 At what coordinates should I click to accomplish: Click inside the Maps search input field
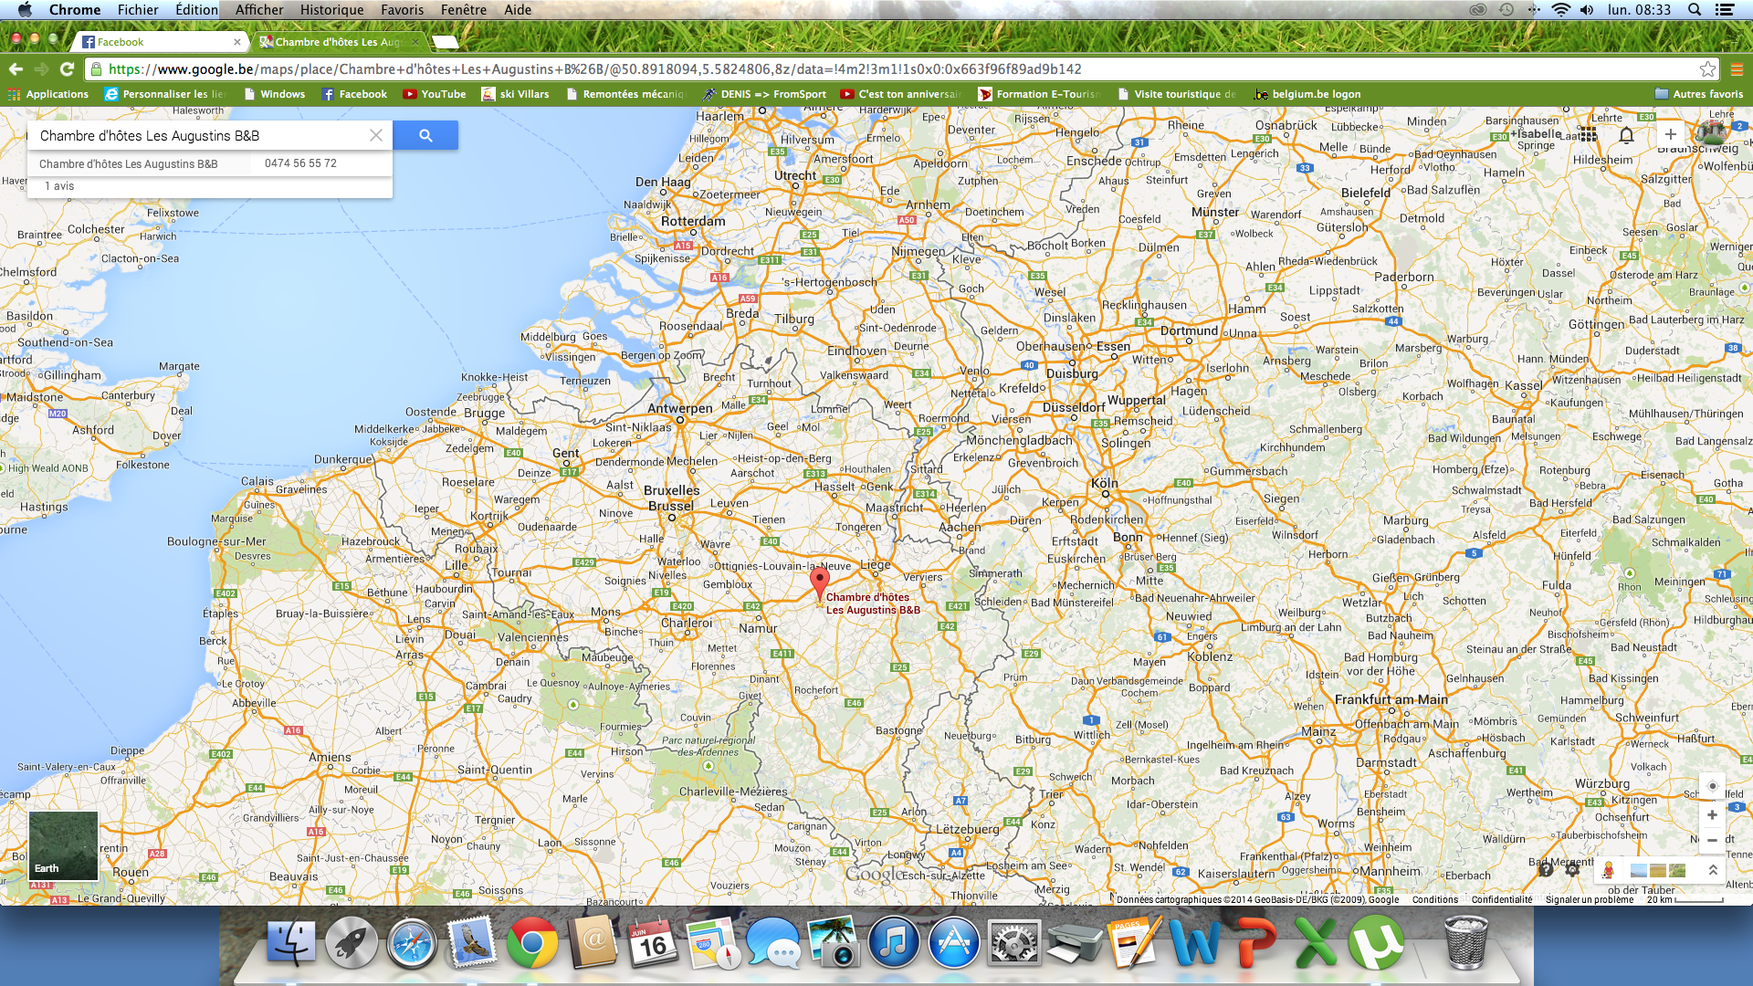pos(199,135)
